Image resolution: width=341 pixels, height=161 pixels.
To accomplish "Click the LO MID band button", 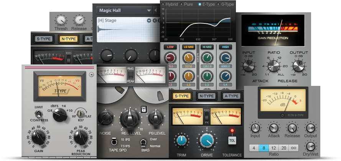I will [188, 47].
